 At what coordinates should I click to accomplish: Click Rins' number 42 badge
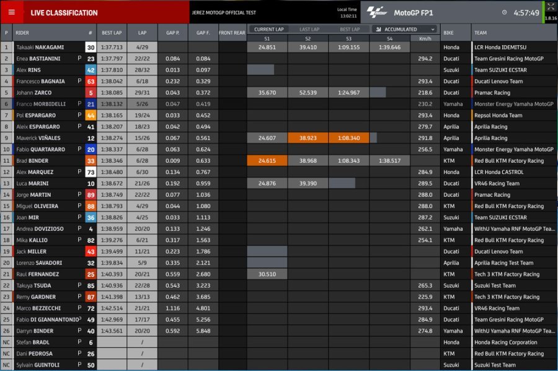coord(91,70)
